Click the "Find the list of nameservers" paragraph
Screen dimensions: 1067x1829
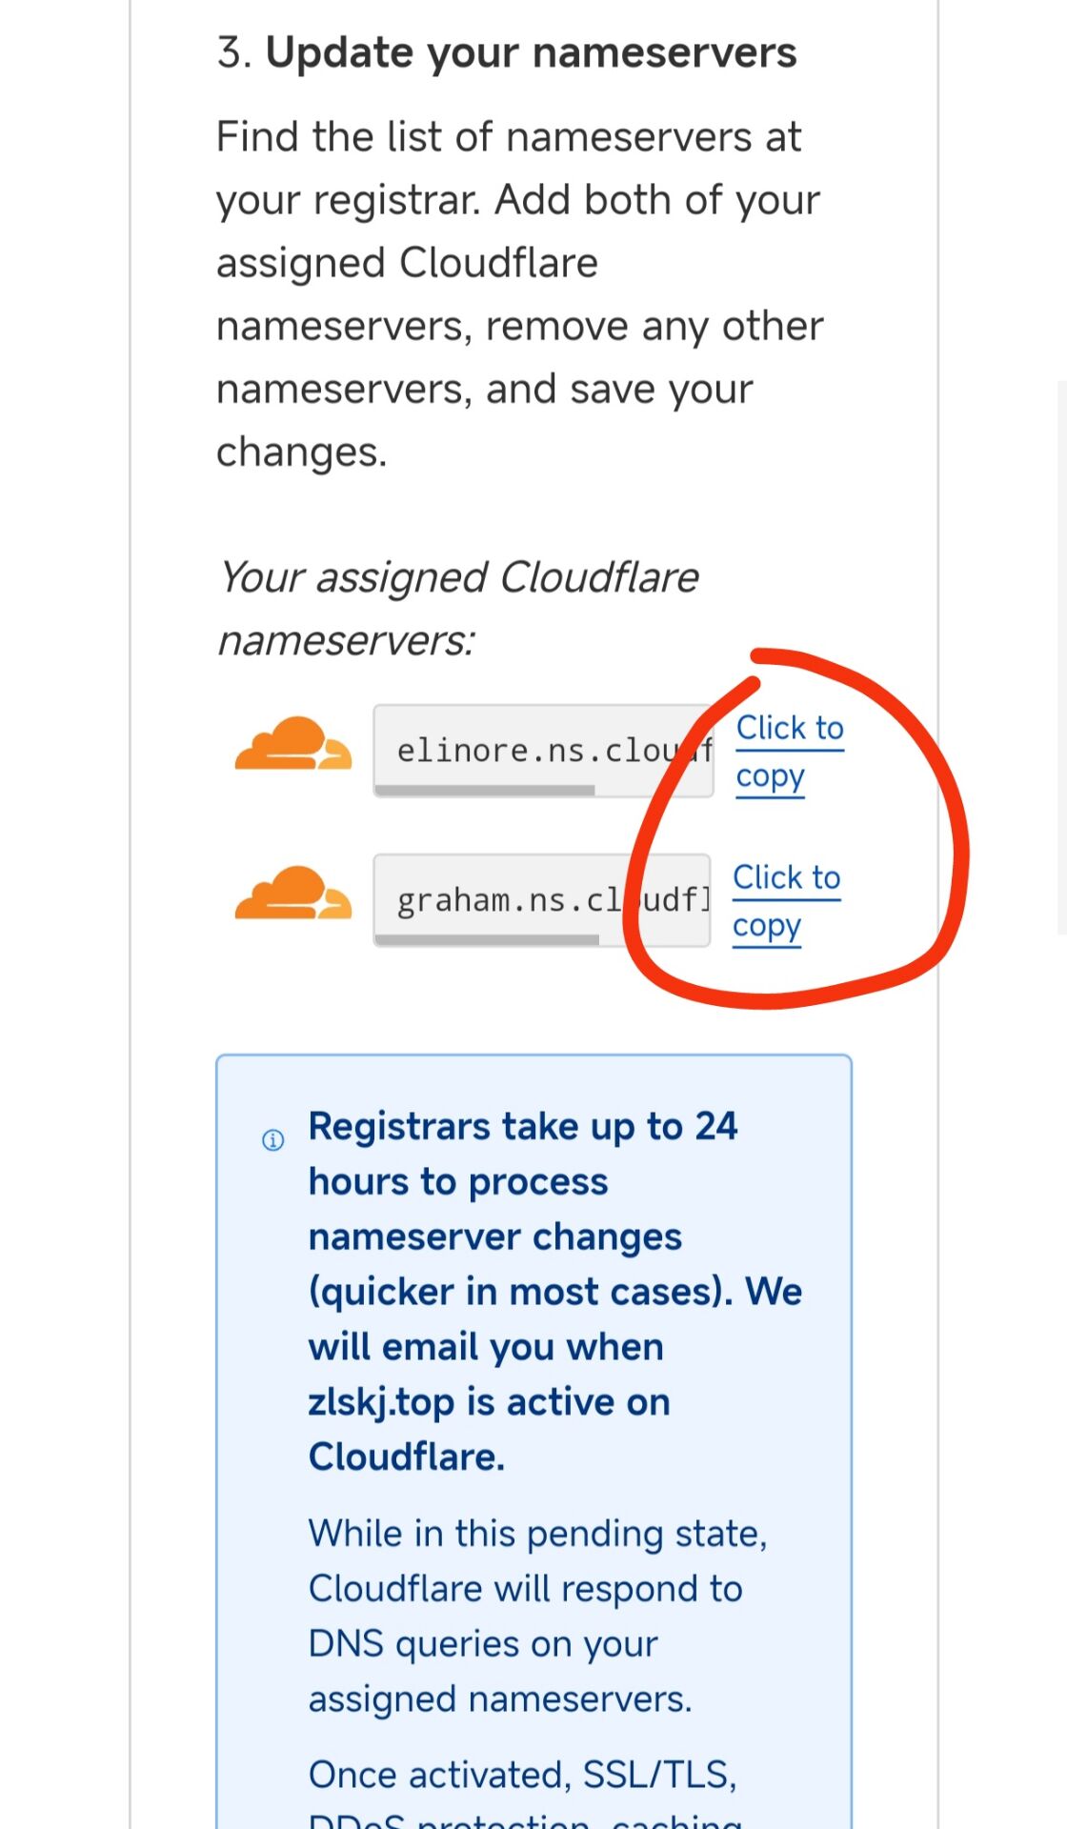coord(519,294)
